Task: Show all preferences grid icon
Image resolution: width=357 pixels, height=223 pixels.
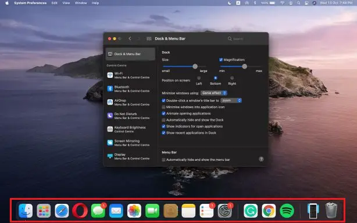Action: click(149, 39)
